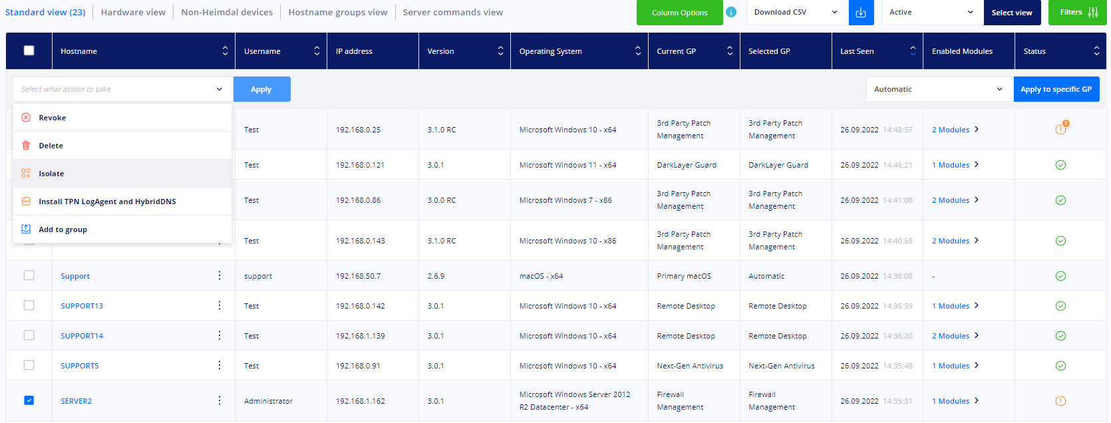1111x423 pixels.
Task: Click the green status check for 192.168.0.143
Action: pyautogui.click(x=1061, y=241)
